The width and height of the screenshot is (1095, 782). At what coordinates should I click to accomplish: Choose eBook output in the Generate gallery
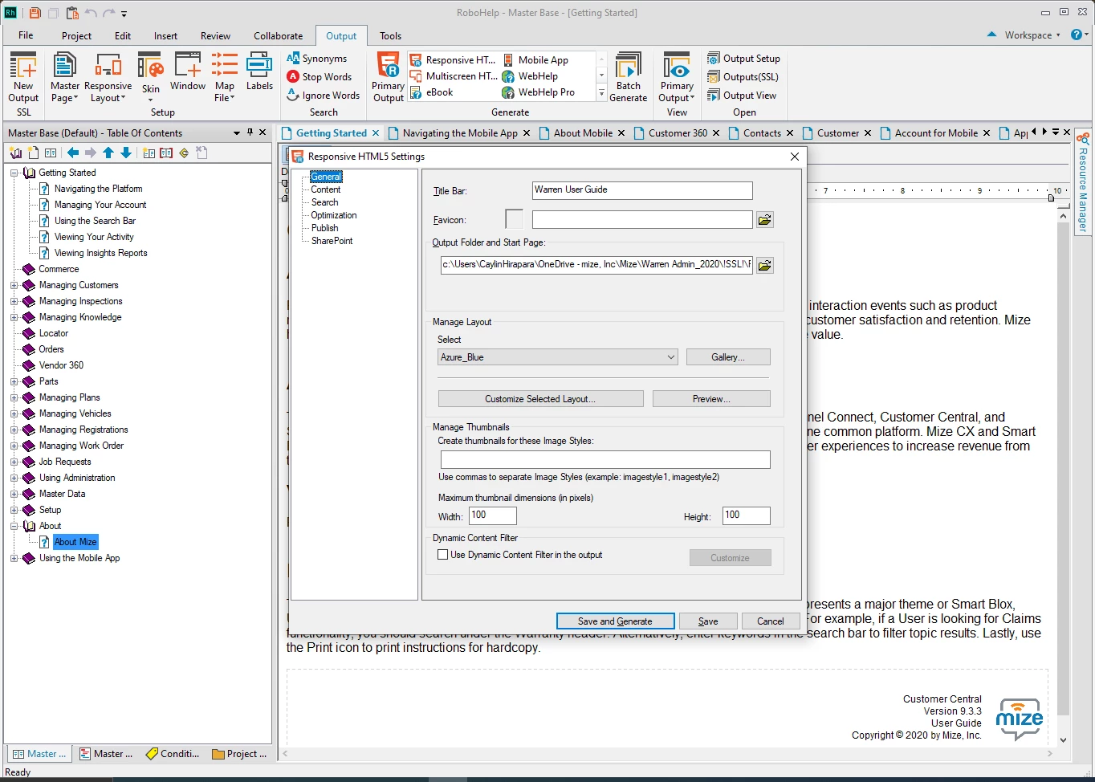tap(432, 92)
